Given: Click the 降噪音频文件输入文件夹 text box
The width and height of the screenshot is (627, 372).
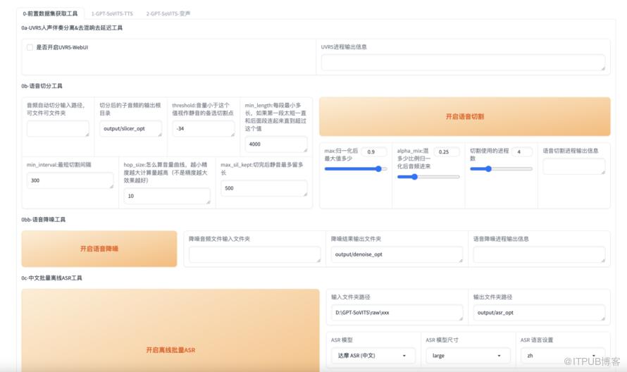Looking at the screenshot, I should point(254,254).
